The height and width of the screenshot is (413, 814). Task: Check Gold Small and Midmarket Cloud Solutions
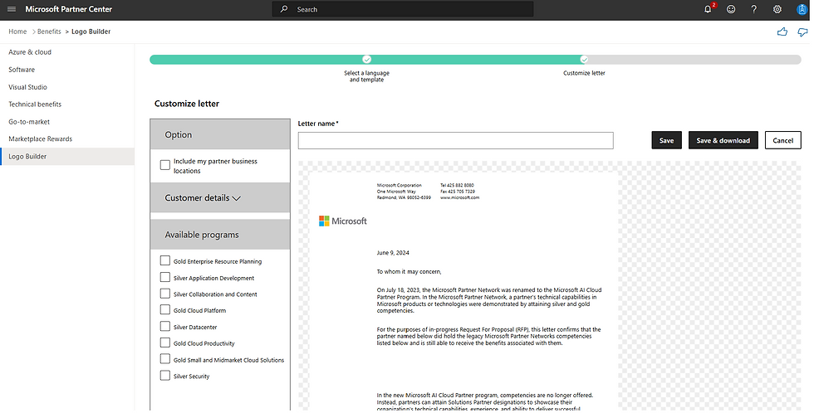(x=165, y=359)
